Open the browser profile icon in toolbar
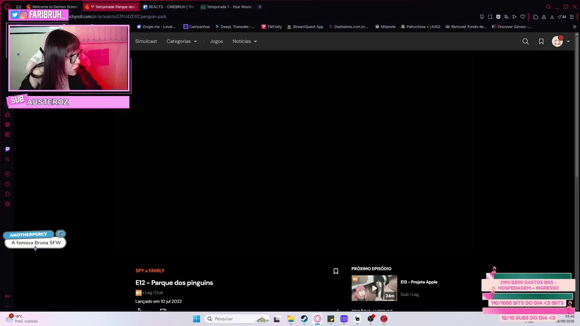Image resolution: width=580 pixels, height=326 pixels. (x=544, y=17)
